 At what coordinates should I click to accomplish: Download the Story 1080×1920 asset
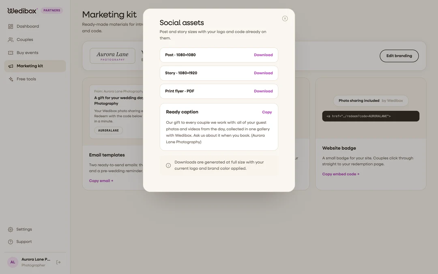[x=263, y=73]
